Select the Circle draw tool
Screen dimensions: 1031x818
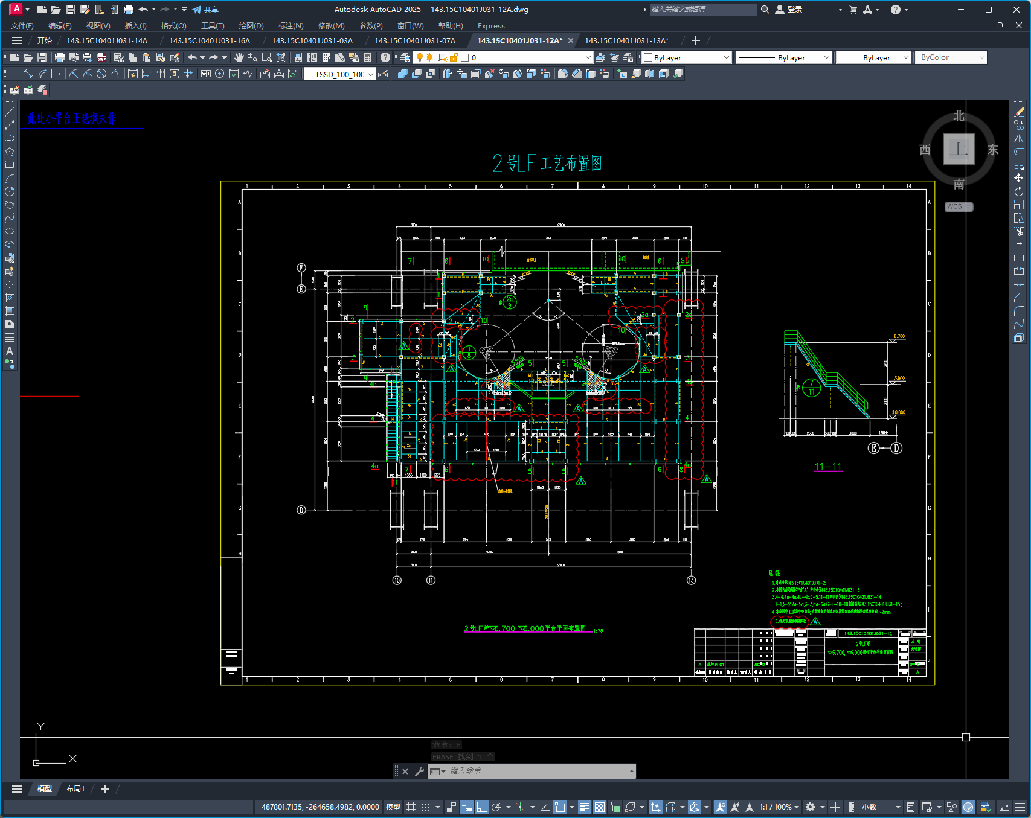pos(10,191)
